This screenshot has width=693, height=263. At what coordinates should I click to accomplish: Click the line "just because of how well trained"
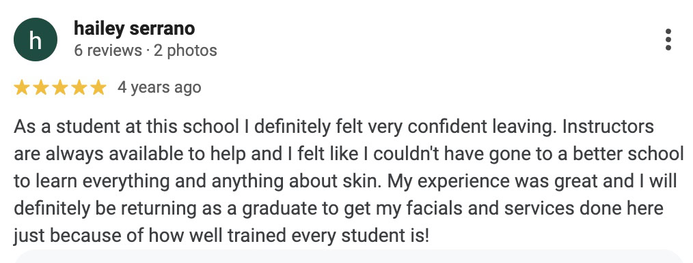tap(221, 236)
